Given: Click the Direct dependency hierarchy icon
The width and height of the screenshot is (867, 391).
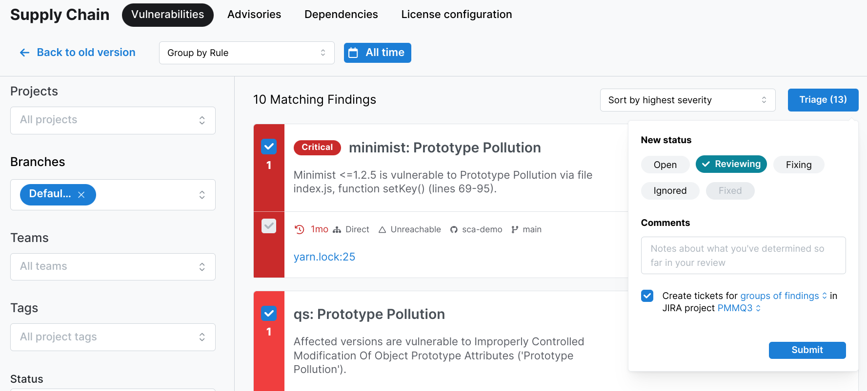Looking at the screenshot, I should 337,230.
